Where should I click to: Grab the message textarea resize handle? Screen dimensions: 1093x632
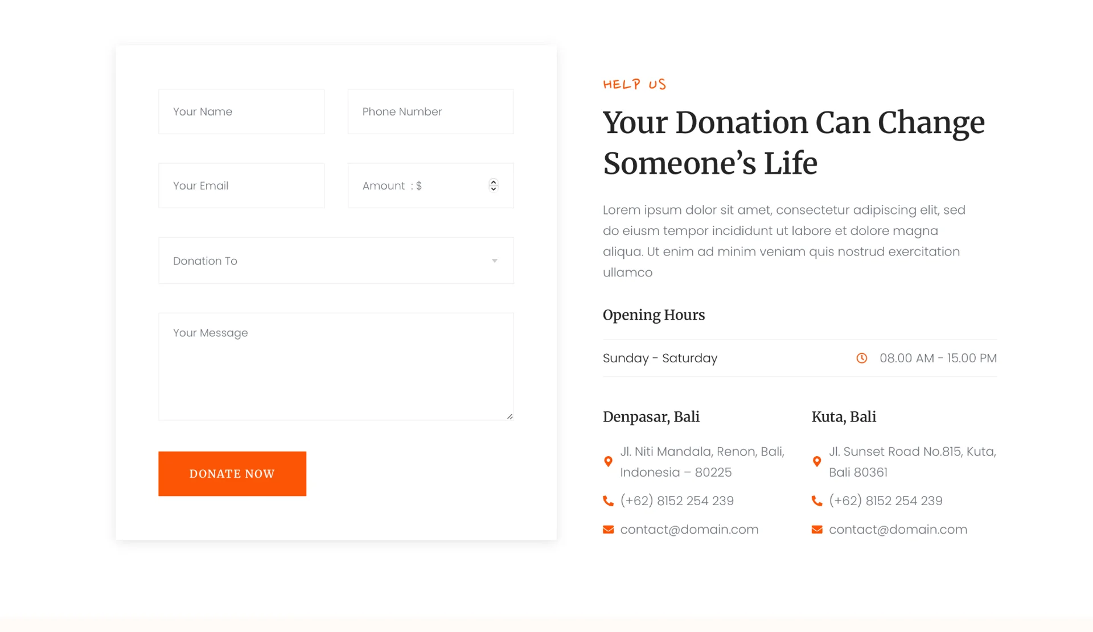[510, 416]
